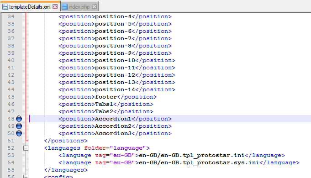
Task: Close the templateDetails.xml tab
Action: point(55,7)
